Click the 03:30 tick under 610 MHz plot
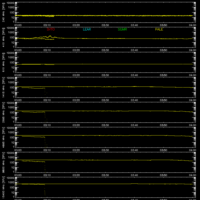The width and height of the screenshot is (200, 200). pos(105,75)
